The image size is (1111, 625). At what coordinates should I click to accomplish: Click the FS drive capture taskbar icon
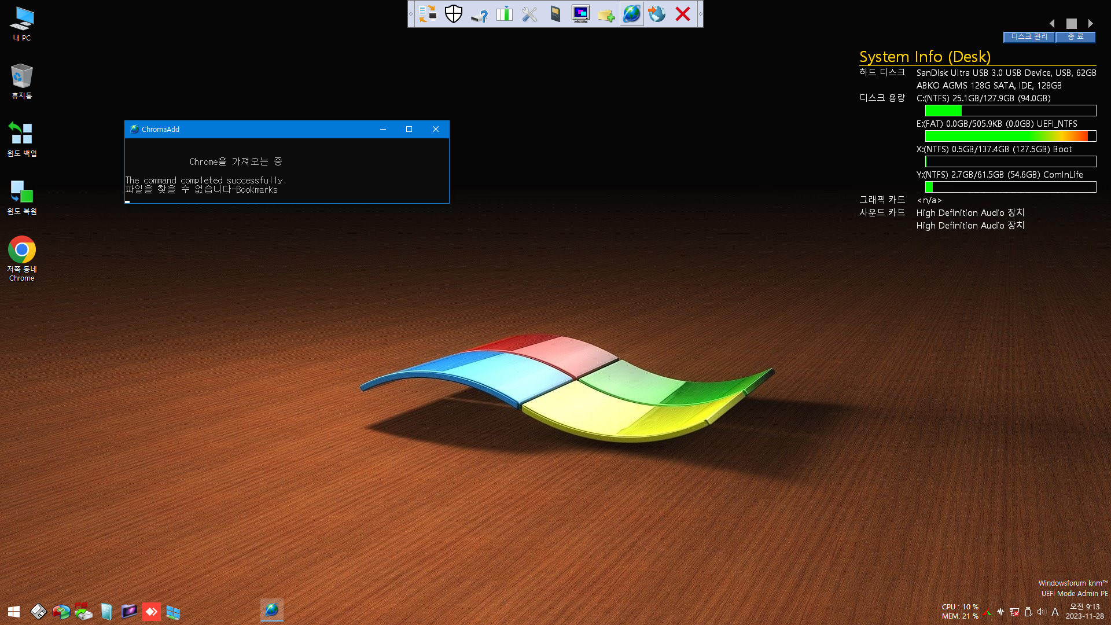click(x=83, y=612)
